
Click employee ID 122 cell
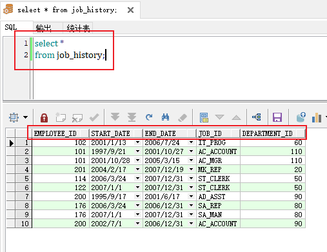[x=61, y=188]
